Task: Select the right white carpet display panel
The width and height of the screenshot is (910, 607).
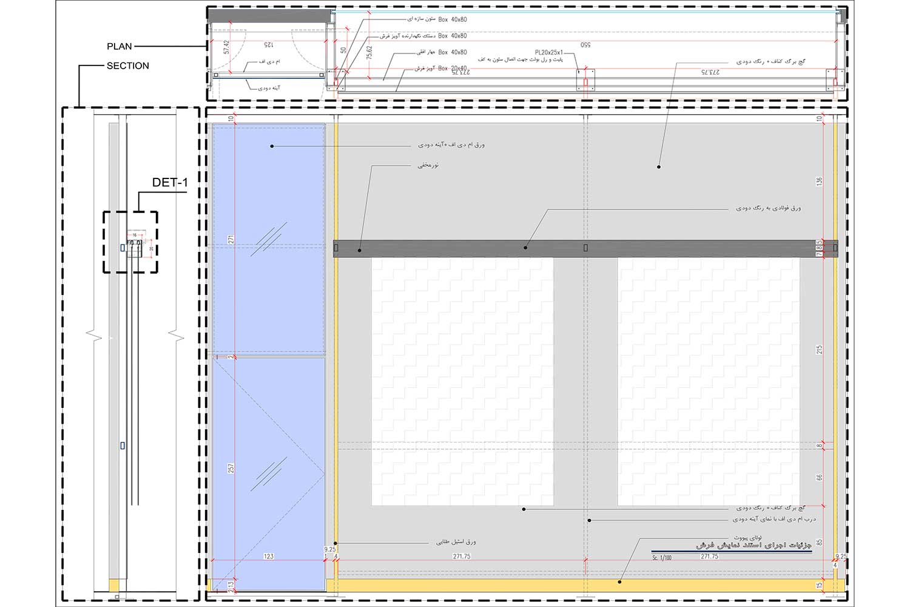Action: coord(708,381)
